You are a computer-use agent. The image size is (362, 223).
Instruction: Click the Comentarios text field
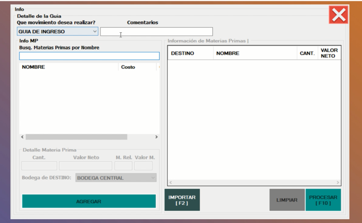(x=156, y=32)
